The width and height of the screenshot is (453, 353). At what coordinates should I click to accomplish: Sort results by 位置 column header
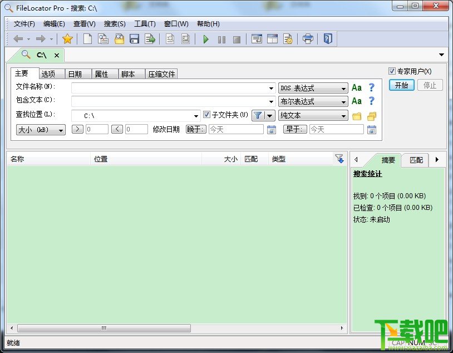coord(146,159)
